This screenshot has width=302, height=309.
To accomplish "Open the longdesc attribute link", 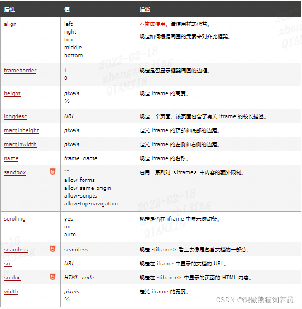I will (x=15, y=116).
